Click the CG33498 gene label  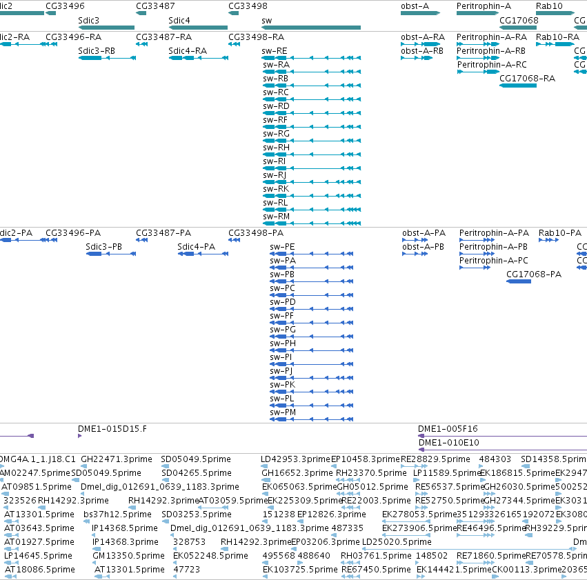tap(248, 6)
